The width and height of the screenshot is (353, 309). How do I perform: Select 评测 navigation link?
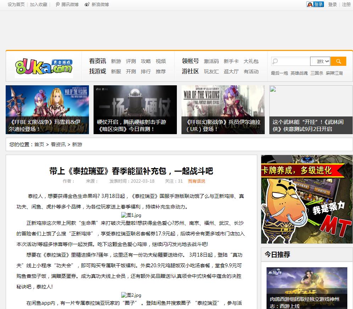[131, 61]
